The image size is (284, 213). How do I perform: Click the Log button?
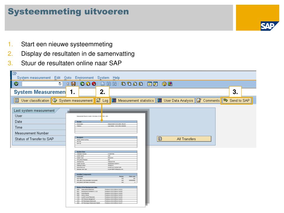(x=103, y=100)
